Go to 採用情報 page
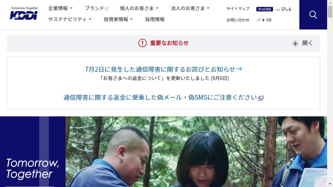333x187 pixels. (x=155, y=19)
